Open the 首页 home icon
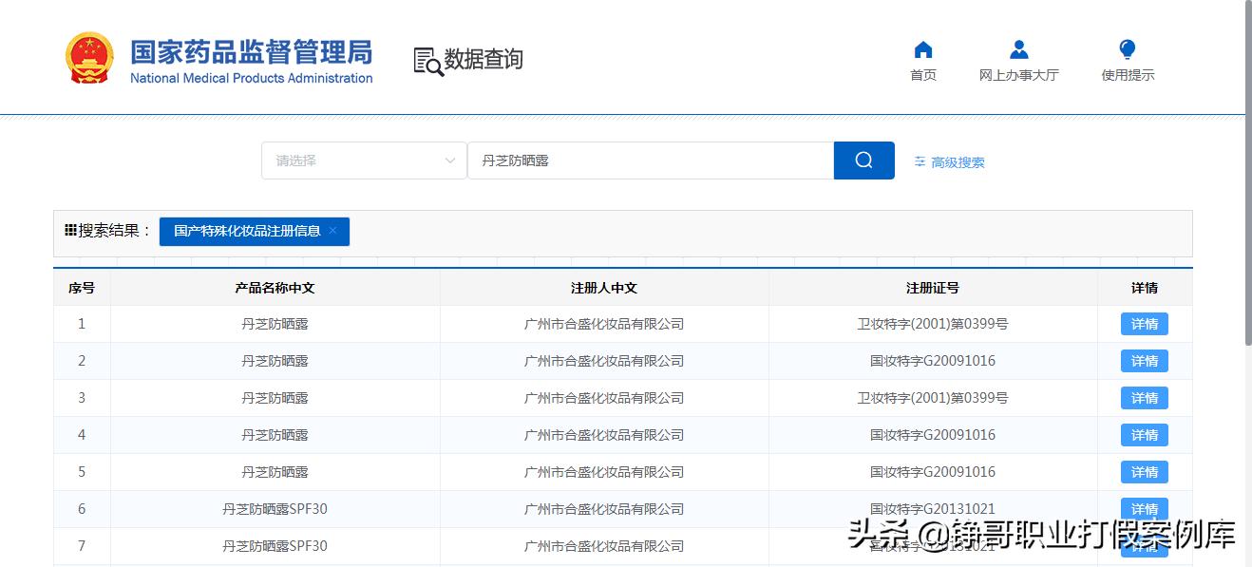Image resolution: width=1252 pixels, height=567 pixels. (x=922, y=50)
